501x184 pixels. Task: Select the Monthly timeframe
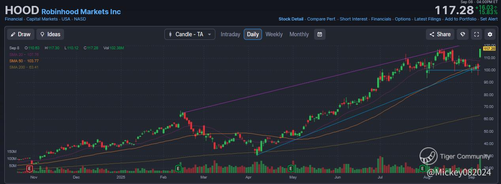pyautogui.click(x=299, y=34)
